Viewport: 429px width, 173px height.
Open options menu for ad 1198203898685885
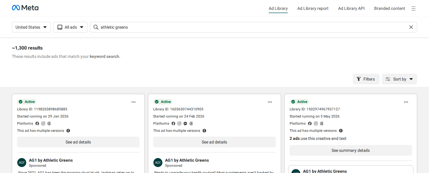click(x=133, y=102)
